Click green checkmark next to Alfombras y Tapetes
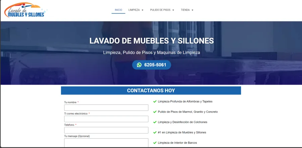 click(155, 101)
